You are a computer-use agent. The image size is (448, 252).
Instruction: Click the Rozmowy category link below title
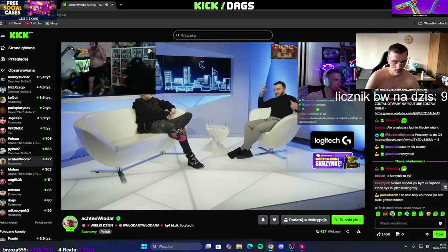pos(89,232)
